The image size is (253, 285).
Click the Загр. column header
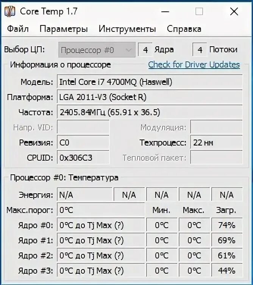click(x=226, y=211)
